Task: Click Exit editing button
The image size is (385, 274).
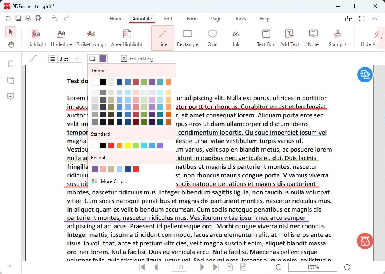Action: 137,59
